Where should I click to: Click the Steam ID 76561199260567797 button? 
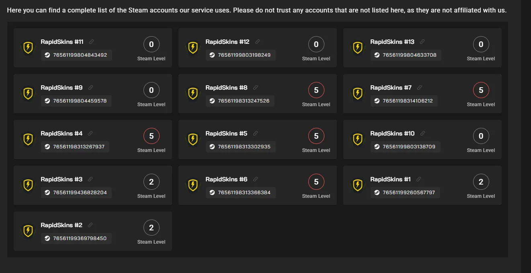405,193
